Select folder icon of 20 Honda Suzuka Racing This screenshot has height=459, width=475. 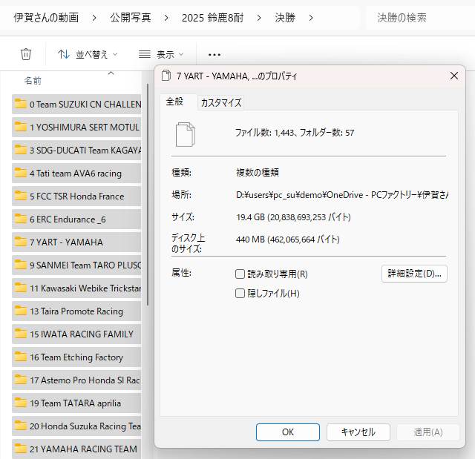pos(21,426)
